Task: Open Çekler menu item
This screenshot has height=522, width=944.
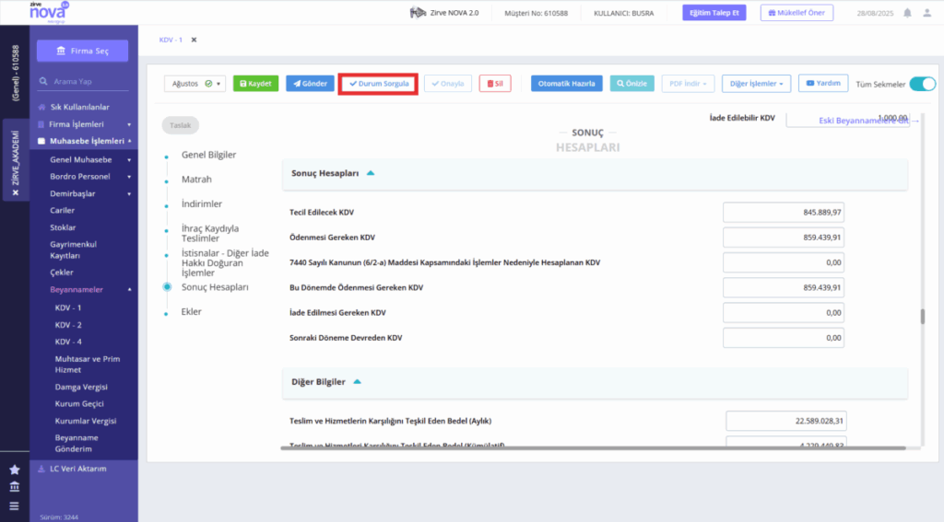Action: pos(62,273)
